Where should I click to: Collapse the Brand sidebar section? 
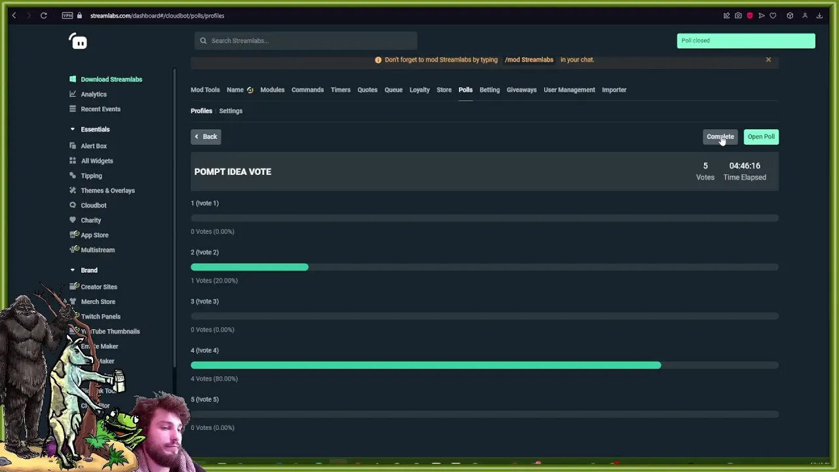click(73, 270)
